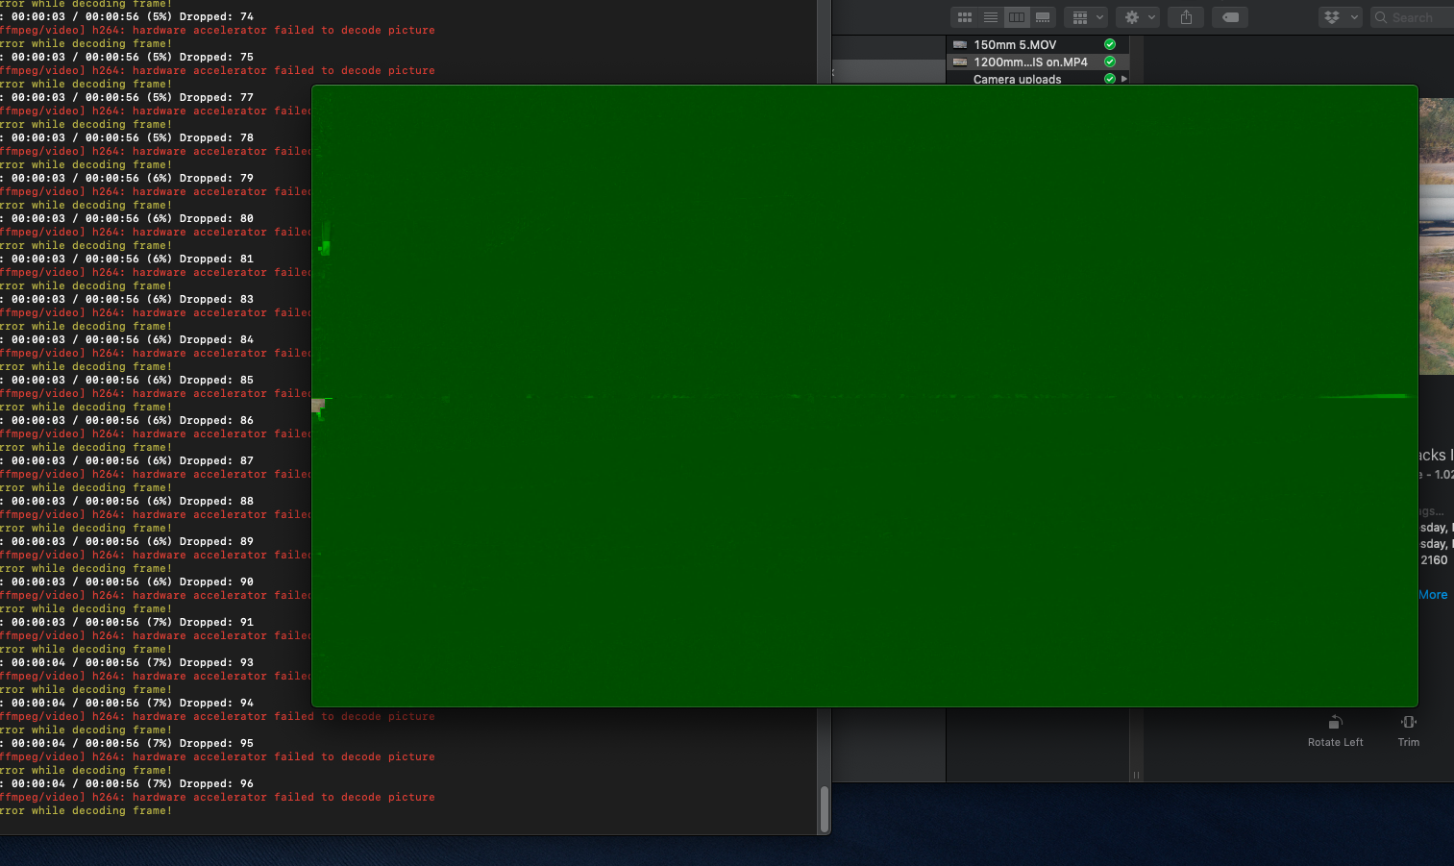Viewport: 1454px width, 866px height.
Task: Open the Share icon in the toolbar
Action: (1185, 16)
